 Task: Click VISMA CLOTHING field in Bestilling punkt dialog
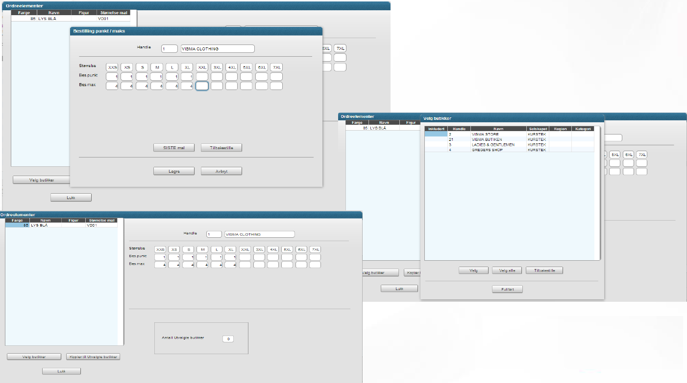pyautogui.click(x=218, y=49)
